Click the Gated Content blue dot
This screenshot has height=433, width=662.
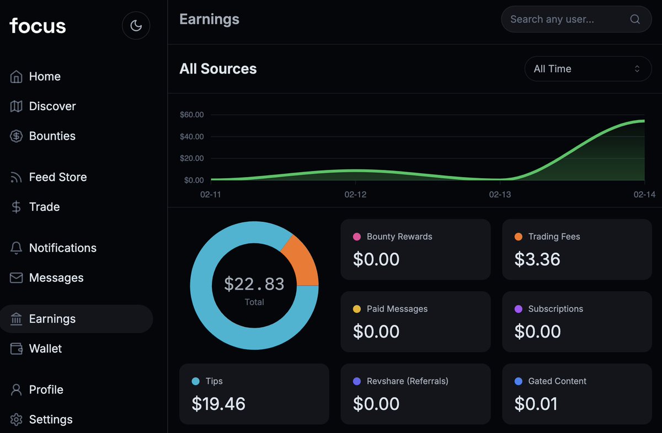(518, 381)
